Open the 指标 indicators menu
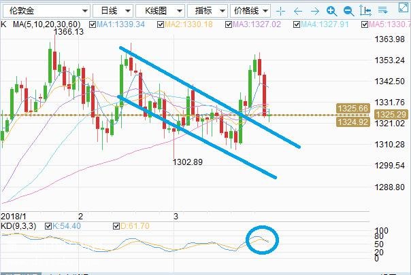The height and width of the screenshot is (275, 411). [208, 11]
